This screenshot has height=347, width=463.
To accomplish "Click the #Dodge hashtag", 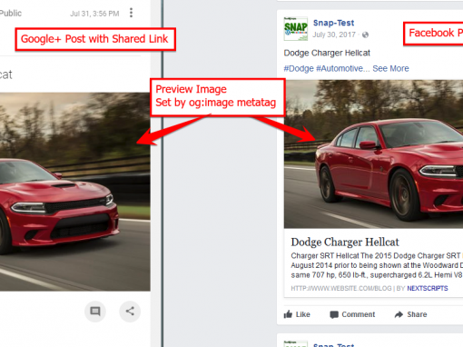I will click(299, 68).
